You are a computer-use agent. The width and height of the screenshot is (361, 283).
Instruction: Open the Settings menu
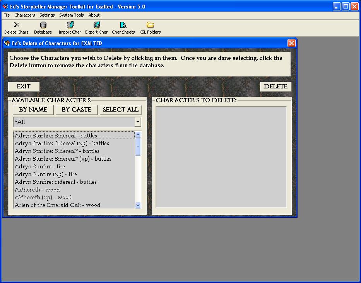(x=47, y=15)
